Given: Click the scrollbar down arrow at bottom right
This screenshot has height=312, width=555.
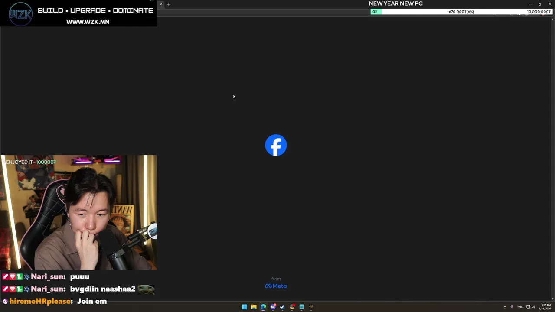Looking at the screenshot, I should [x=552, y=299].
